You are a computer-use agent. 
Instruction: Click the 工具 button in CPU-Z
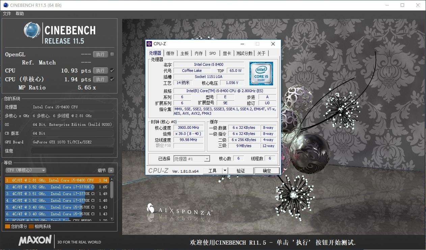[x=213, y=171]
